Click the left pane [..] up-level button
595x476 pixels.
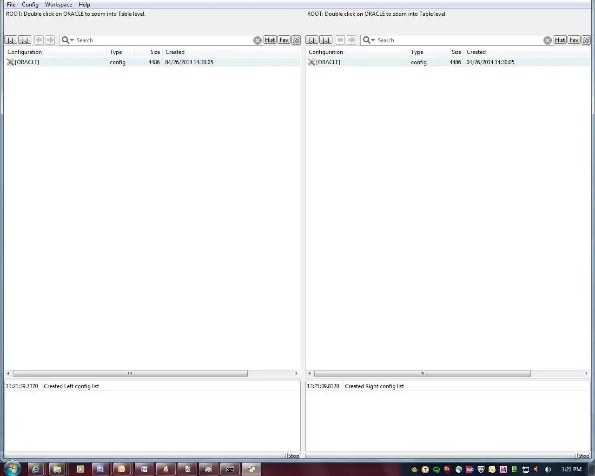tap(25, 40)
